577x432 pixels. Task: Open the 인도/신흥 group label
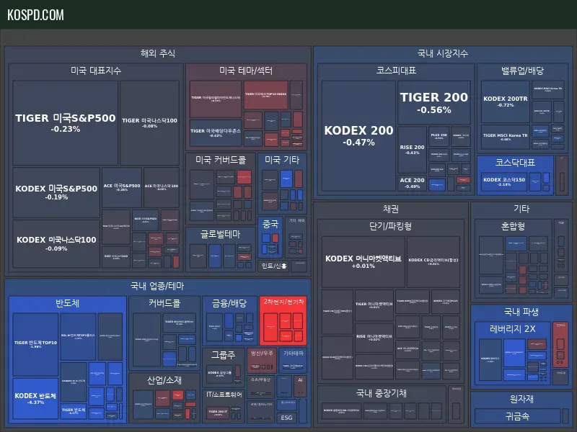click(x=274, y=266)
